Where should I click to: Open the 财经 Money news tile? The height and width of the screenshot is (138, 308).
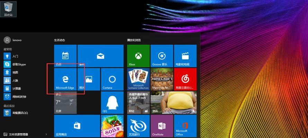[x=138, y=102]
